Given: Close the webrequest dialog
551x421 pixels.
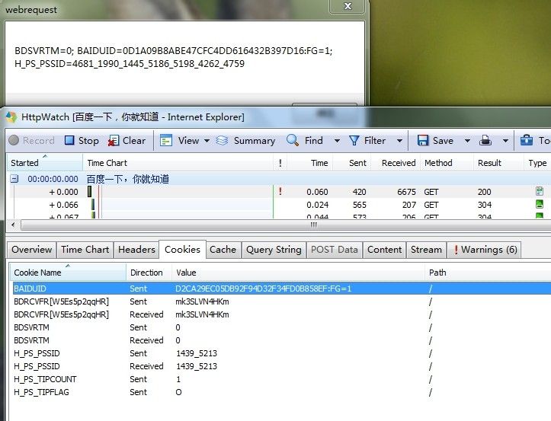Looking at the screenshot, I should click(x=348, y=6).
